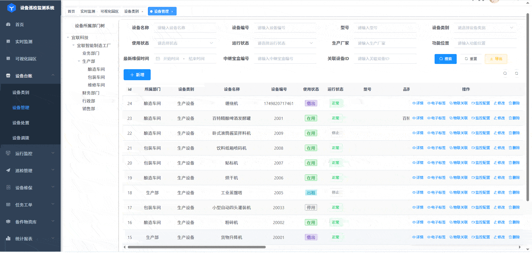
Task: Click the 停用 status tag in row 17
Action: (x=311, y=208)
